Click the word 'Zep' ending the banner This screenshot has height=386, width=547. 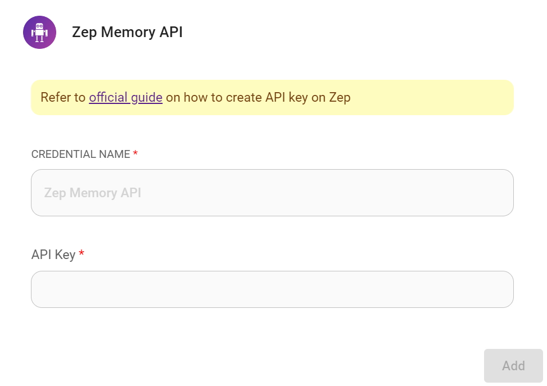coord(340,97)
